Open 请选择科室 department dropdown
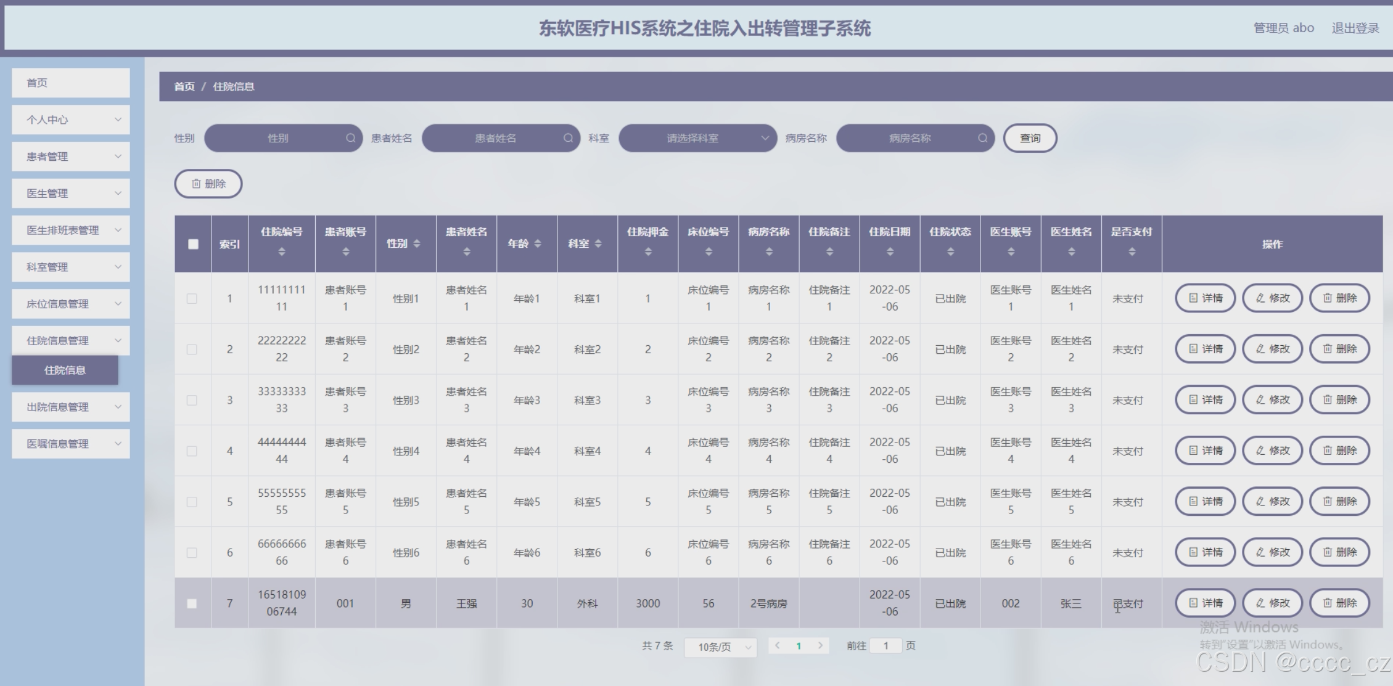 pyautogui.click(x=697, y=138)
